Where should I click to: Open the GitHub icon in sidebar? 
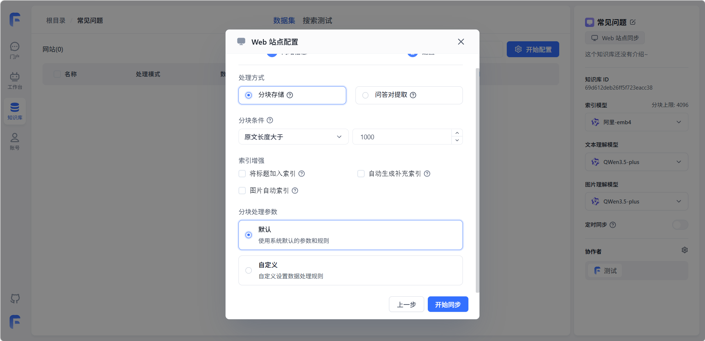pyautogui.click(x=15, y=298)
